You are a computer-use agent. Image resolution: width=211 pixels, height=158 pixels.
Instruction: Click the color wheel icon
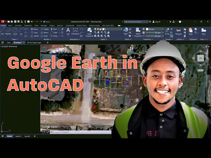pyautogui.click(x=144, y=29)
